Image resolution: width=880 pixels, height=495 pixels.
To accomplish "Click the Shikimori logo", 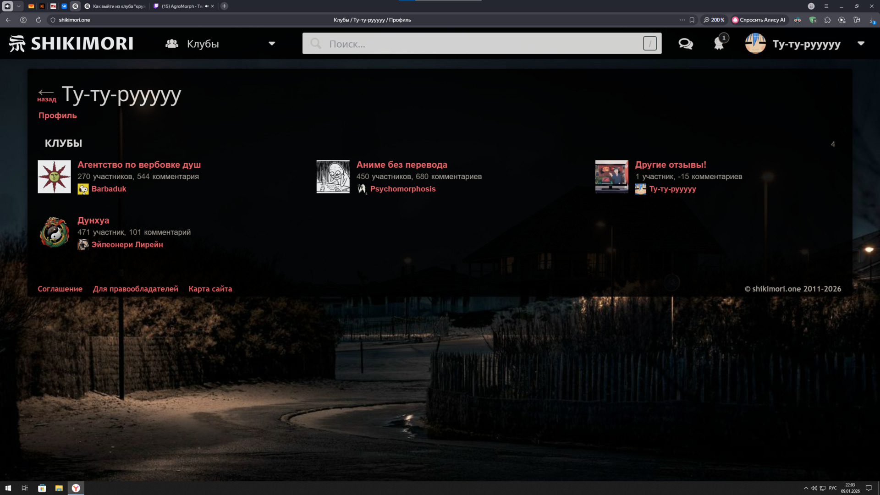I will click(x=71, y=44).
